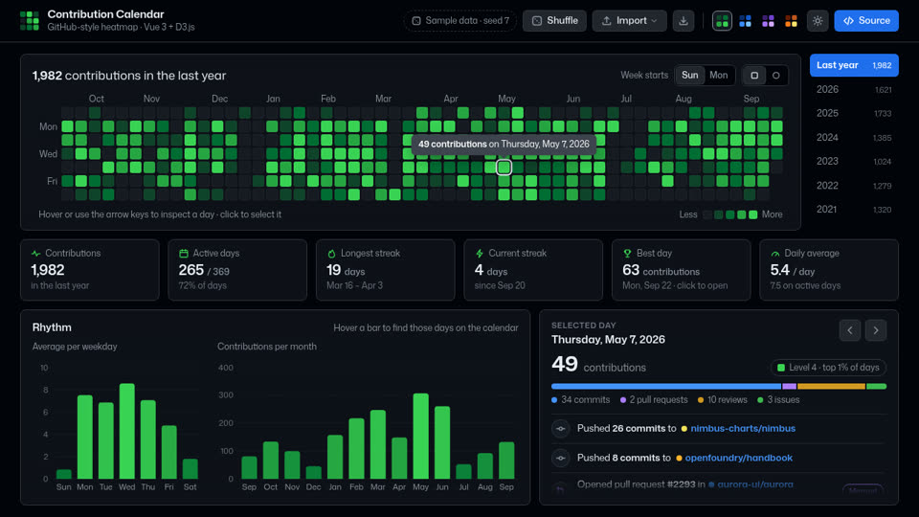Viewport: 919px width, 517px height.
Task: Click the commit icon beside 26 commits
Action: 561,429
